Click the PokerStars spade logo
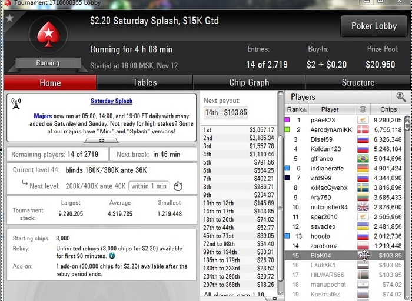Image resolution: width=412 pixels, height=301 pixels. coord(48,34)
